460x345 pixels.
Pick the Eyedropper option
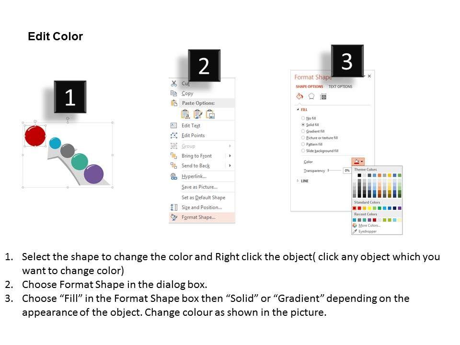tap(367, 231)
